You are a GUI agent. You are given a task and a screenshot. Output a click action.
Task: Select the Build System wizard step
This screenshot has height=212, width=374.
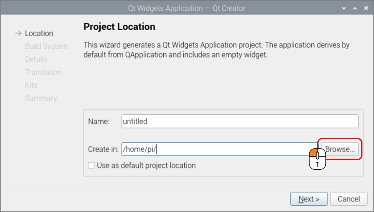coord(46,46)
